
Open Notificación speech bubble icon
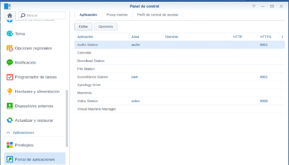pos(10,62)
